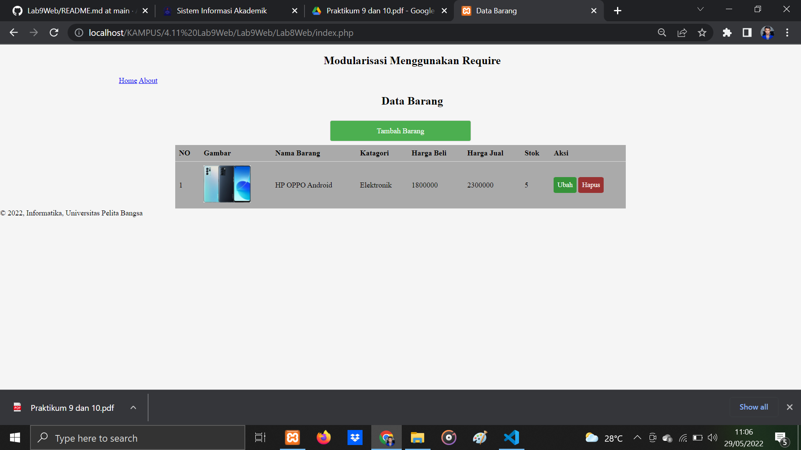Launch Visual Studio Code from taskbar
This screenshot has width=801, height=450.
(511, 437)
